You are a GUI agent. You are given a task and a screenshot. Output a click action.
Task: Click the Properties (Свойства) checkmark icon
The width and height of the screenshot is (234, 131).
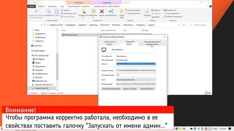coord(147,12)
